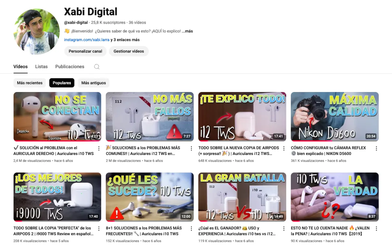Play the 'NO MÁS FALLOS' i12 TWS thumbnail
The width and height of the screenshot is (392, 247).
point(150,116)
